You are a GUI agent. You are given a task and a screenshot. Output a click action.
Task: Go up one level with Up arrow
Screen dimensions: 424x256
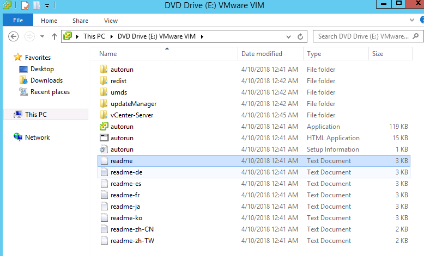point(54,36)
